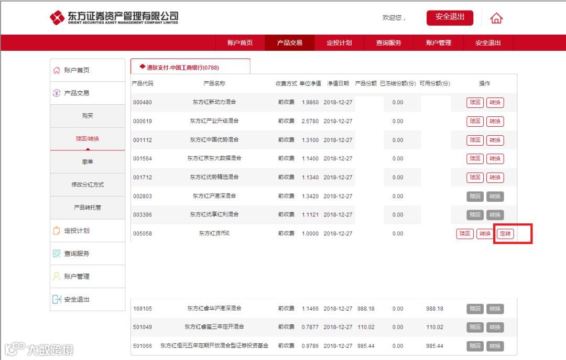Viewport: 566px width, 360px height.
Task: Select 安全退出 in the top navigation
Action: tap(488, 42)
